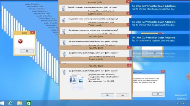This screenshot has height=106, width=190.
Task: Tap the second CD Drive (D:) notification
Action: [159, 24]
